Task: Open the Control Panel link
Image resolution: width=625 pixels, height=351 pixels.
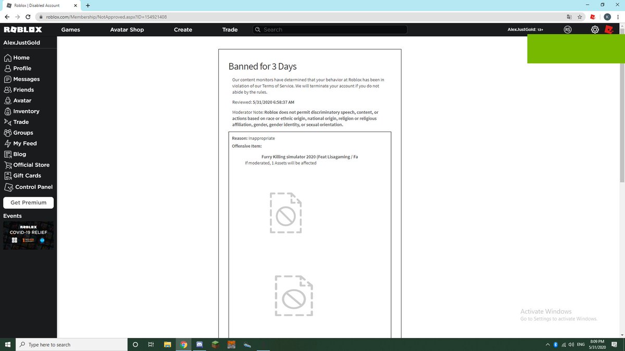Action: point(34,187)
